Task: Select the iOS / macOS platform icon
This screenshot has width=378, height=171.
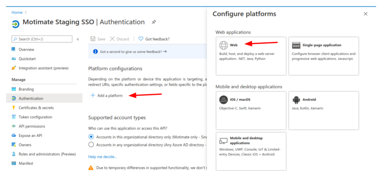Action: tap(223, 100)
